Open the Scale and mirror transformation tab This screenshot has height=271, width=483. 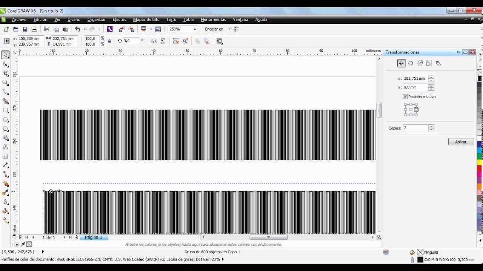point(420,63)
